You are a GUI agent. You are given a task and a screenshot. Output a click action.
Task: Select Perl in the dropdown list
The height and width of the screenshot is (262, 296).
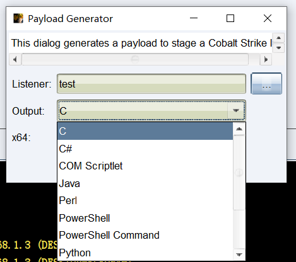point(145,200)
